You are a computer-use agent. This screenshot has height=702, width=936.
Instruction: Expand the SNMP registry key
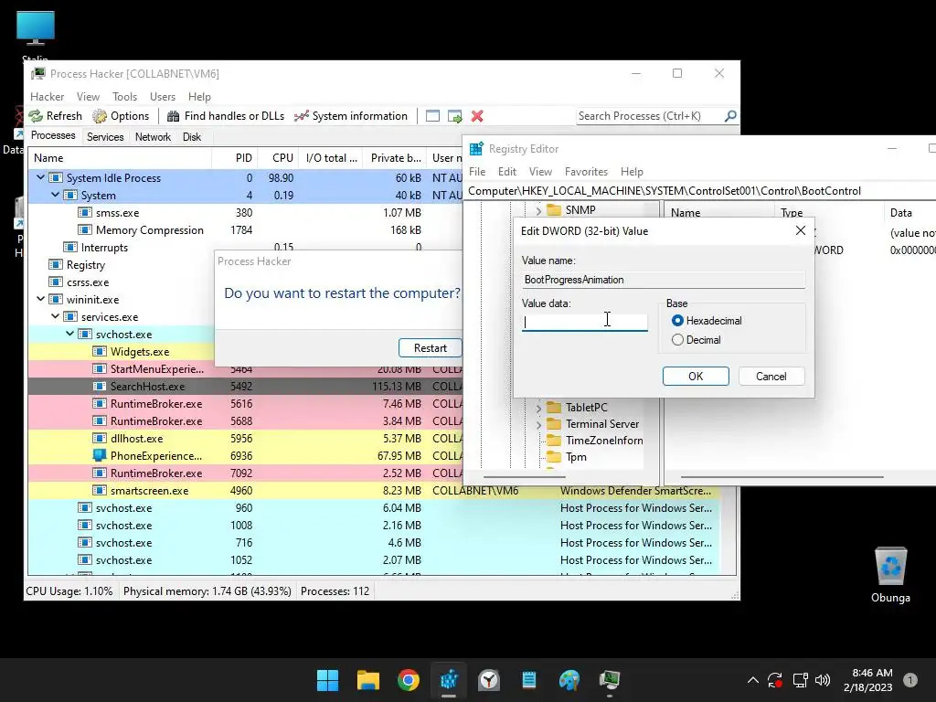tap(538, 210)
